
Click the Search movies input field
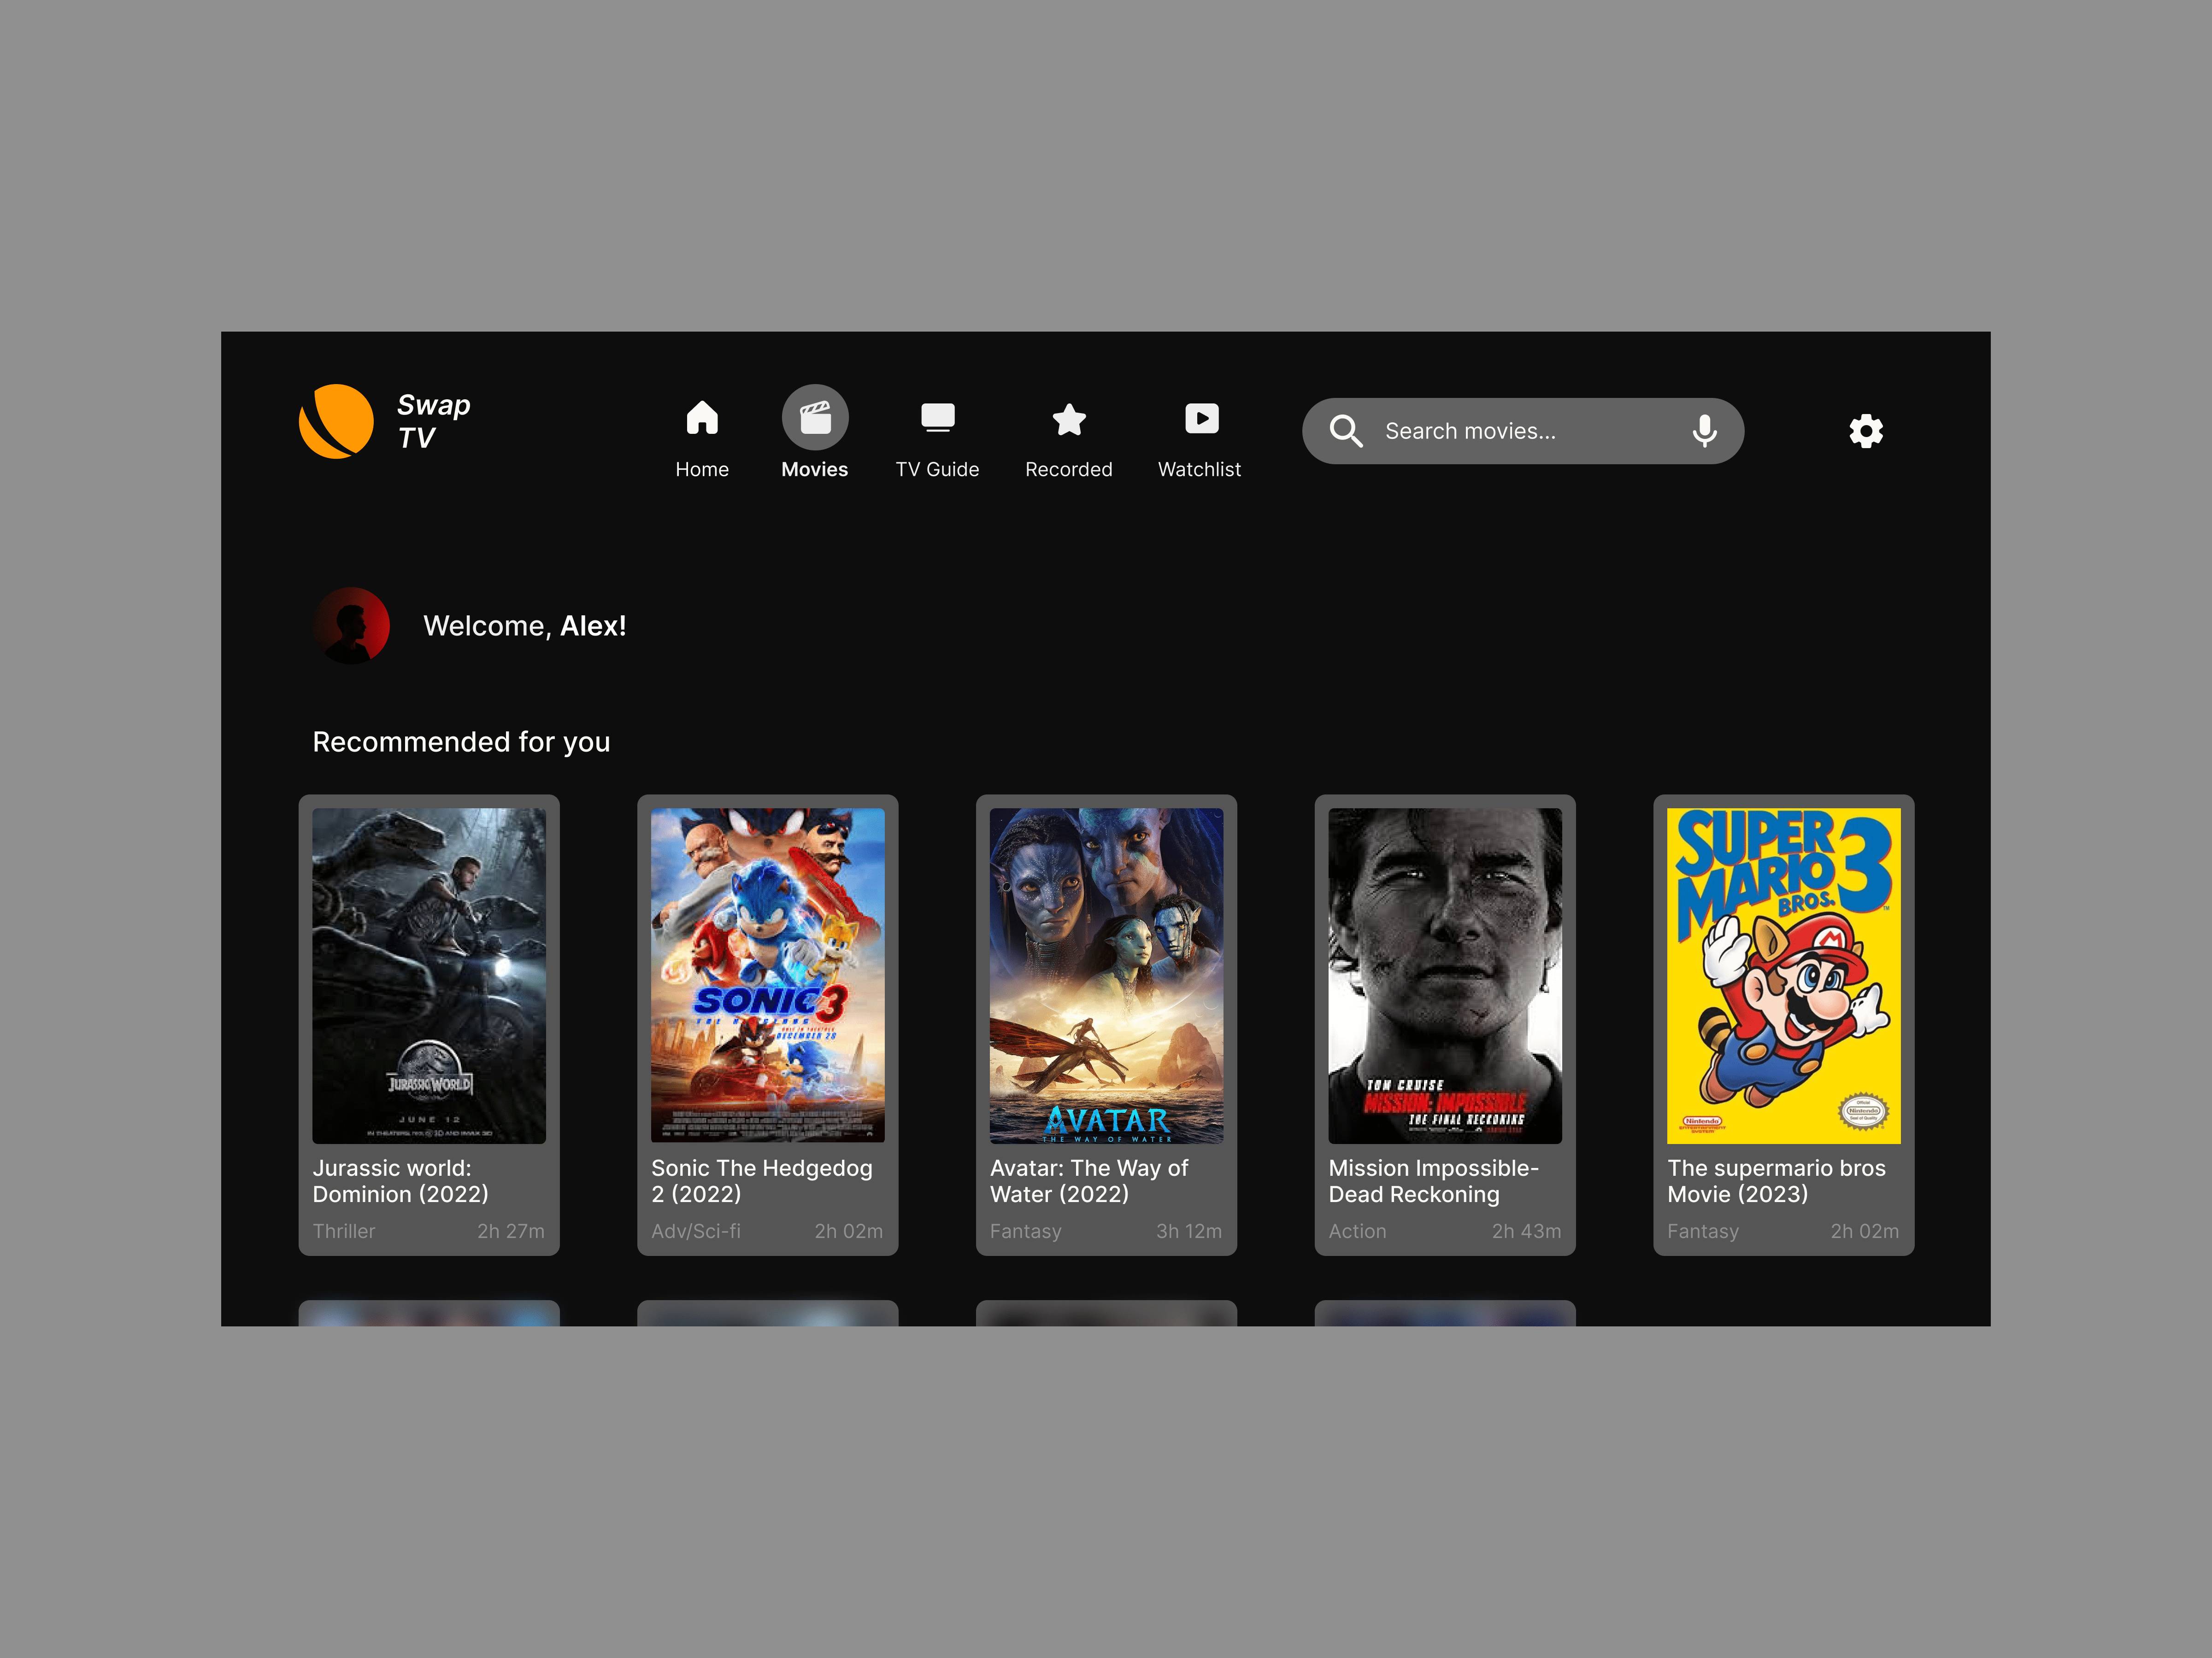point(1523,431)
